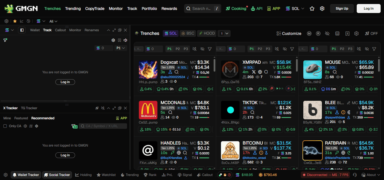
Task: Open the SOL chain dropdown in header
Action: (295, 9)
